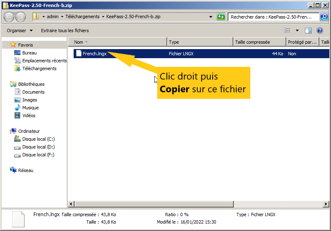Select Favoris in navigation pane
The height and width of the screenshot is (231, 331).
tap(26, 45)
